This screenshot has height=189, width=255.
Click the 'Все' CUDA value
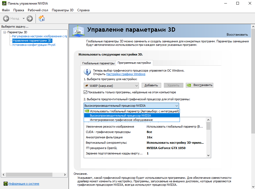[149, 132]
